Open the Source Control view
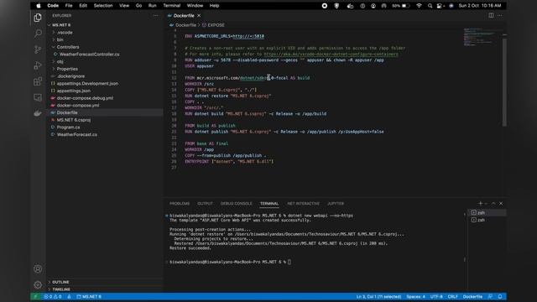The image size is (537, 302). [38, 49]
